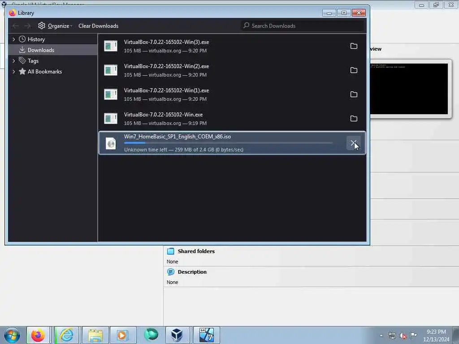The height and width of the screenshot is (344, 459).
Task: Select Downloads in the sidebar
Action: [x=53, y=50]
